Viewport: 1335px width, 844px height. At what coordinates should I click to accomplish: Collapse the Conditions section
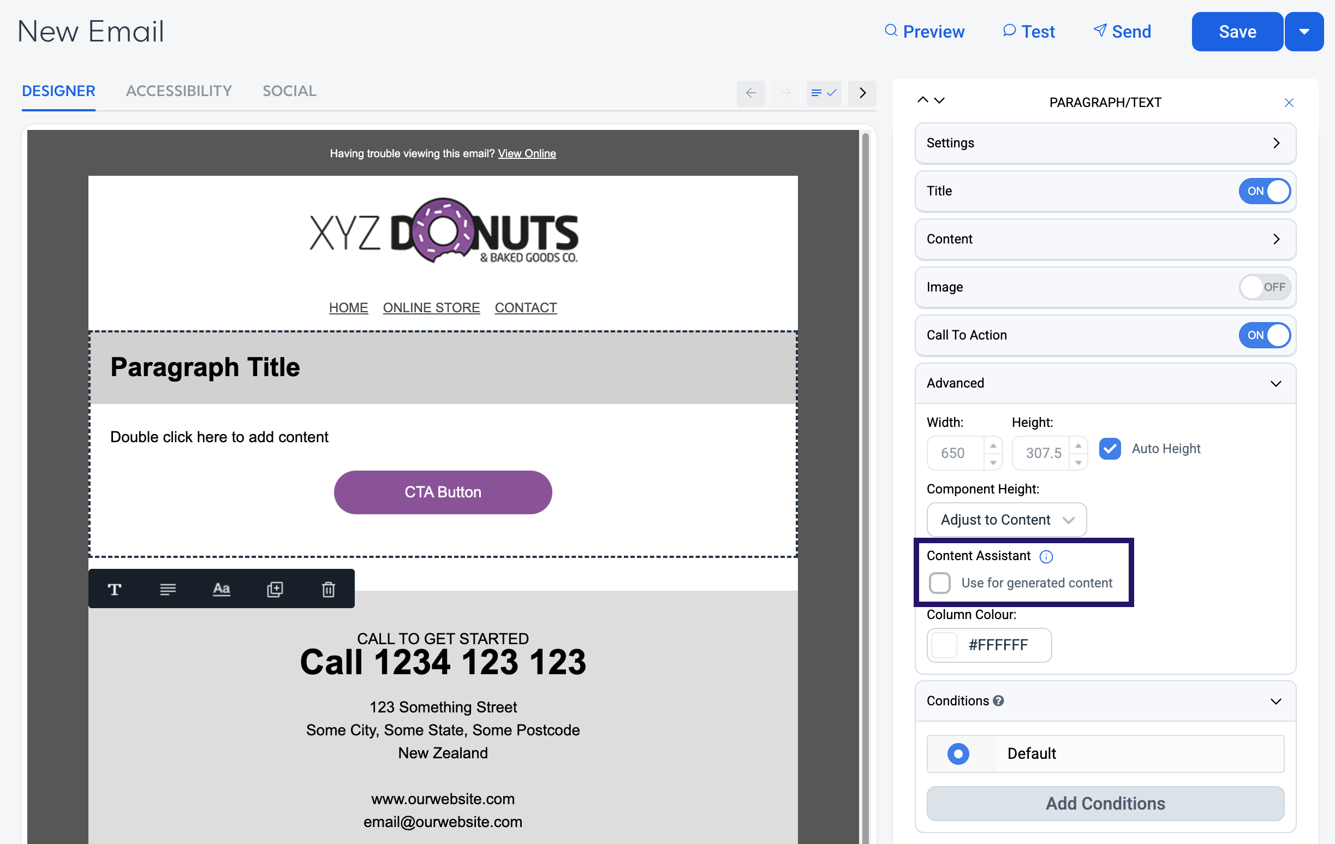click(1105, 701)
